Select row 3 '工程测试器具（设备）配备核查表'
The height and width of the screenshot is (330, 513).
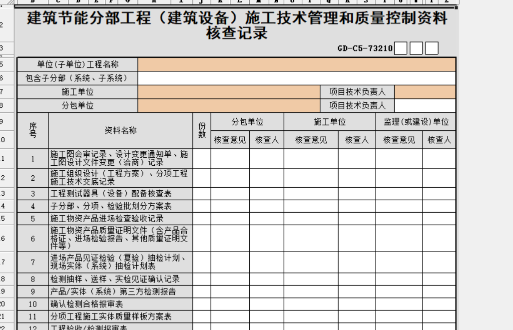coord(121,194)
